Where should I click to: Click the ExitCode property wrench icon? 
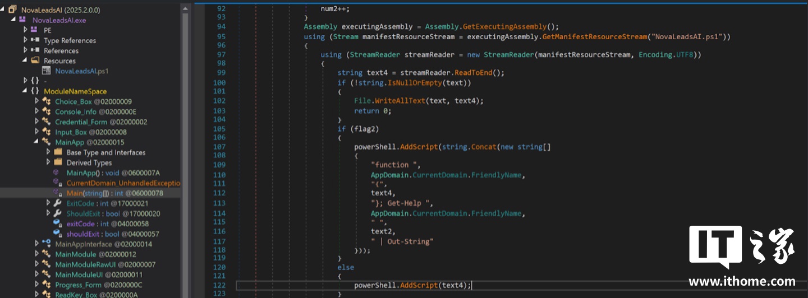click(57, 203)
